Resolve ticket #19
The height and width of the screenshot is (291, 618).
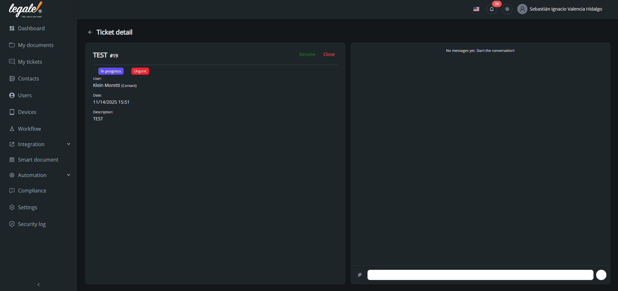(x=307, y=54)
